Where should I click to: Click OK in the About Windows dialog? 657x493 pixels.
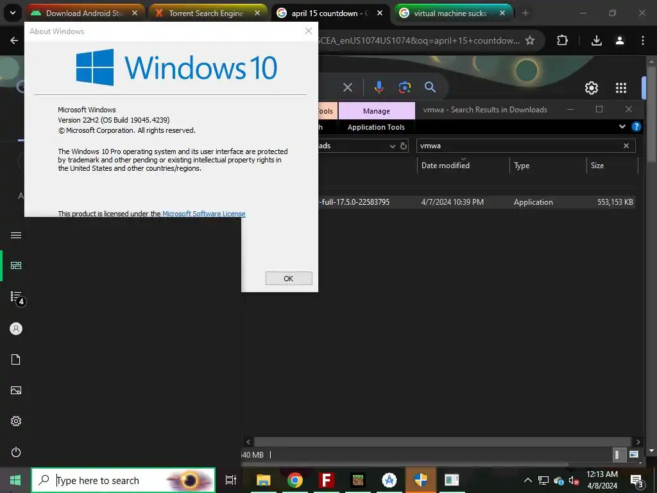[x=289, y=279]
